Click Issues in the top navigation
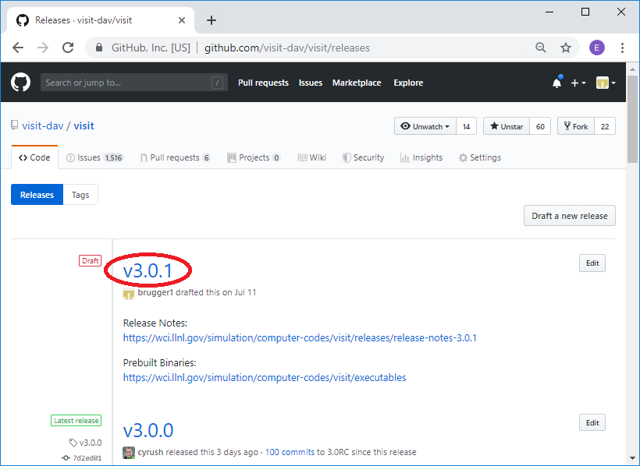The image size is (640, 466). coord(311,83)
